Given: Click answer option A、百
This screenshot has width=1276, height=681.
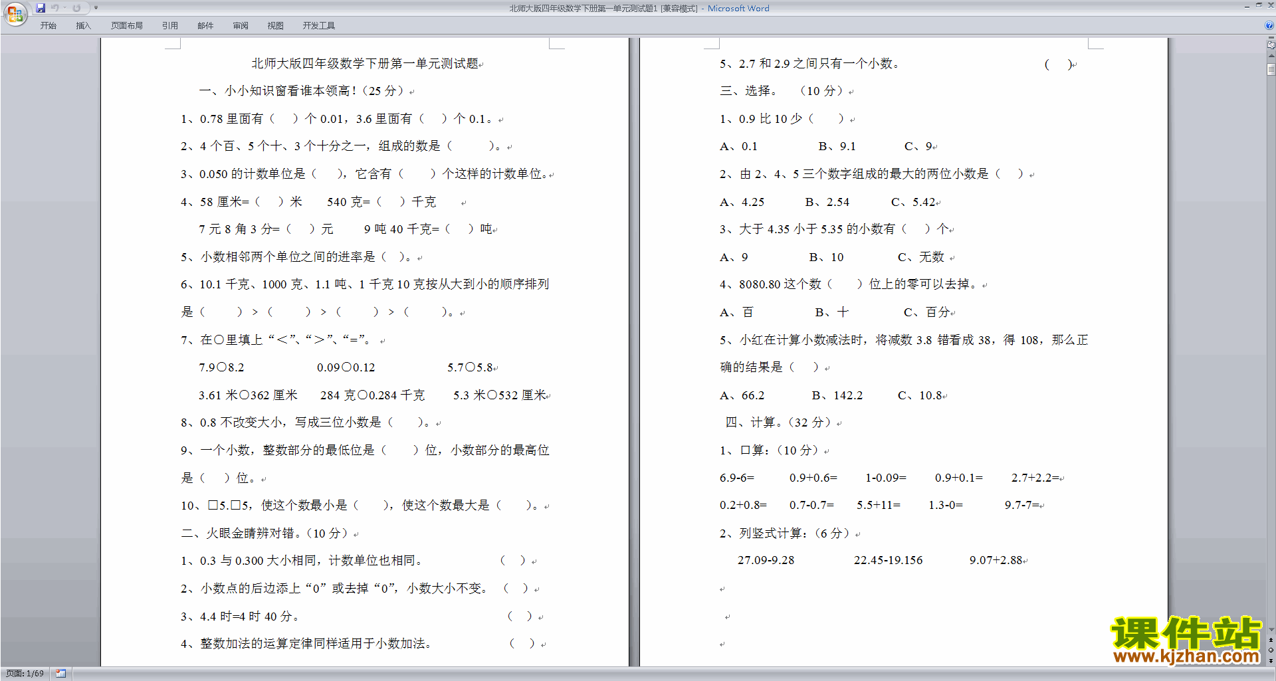Looking at the screenshot, I should [736, 312].
